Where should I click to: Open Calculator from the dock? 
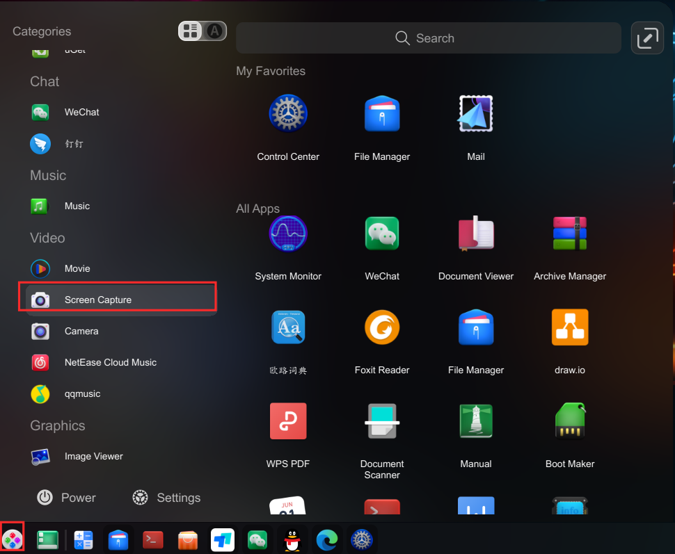pos(84,540)
